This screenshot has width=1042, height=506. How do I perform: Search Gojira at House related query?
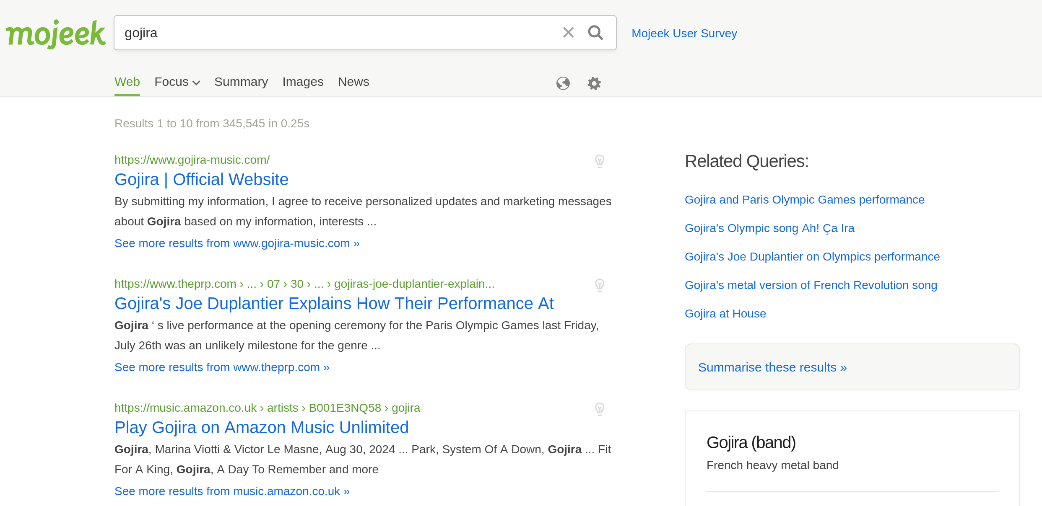pyautogui.click(x=725, y=314)
